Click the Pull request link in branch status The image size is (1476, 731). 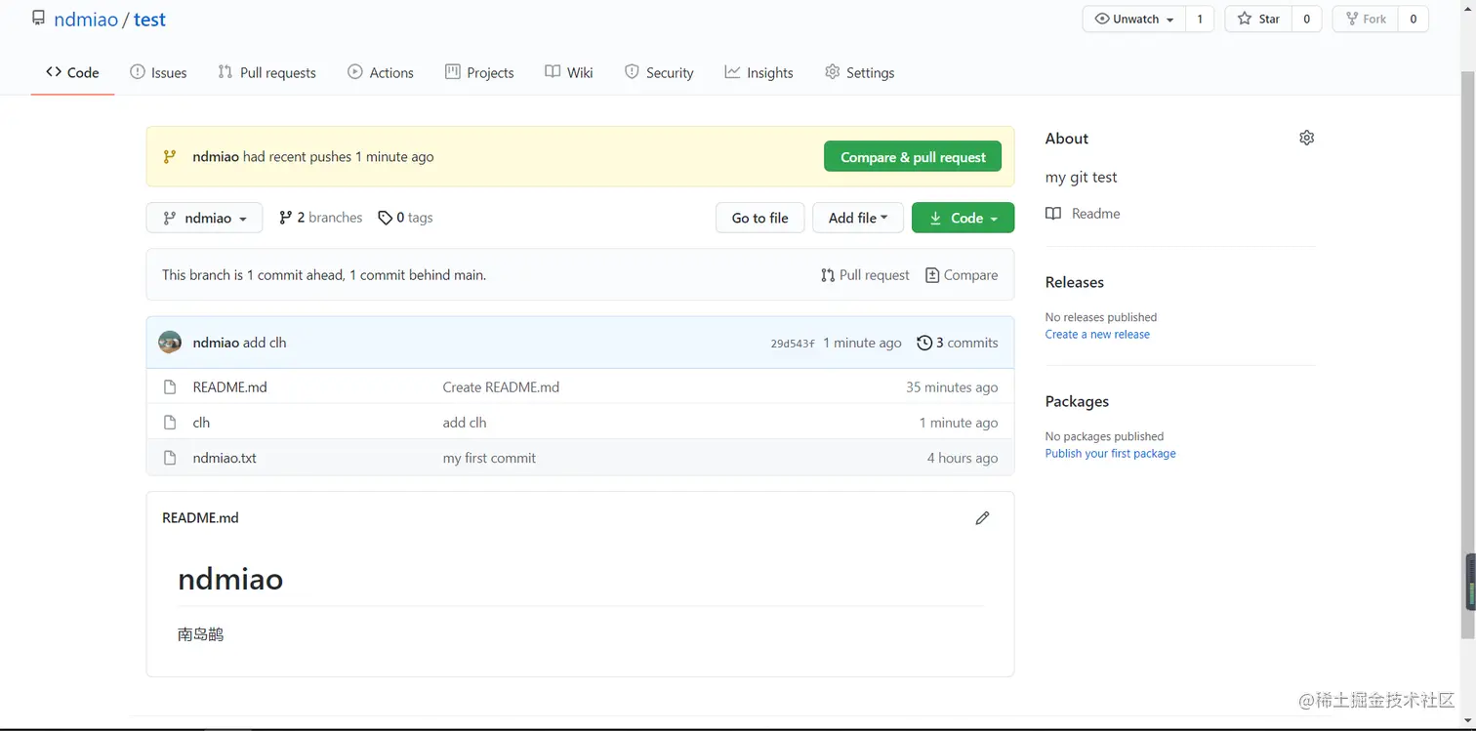click(865, 275)
